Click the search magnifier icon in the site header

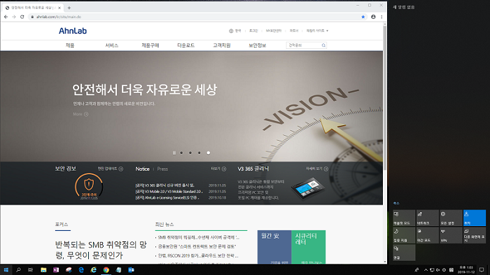(x=323, y=45)
